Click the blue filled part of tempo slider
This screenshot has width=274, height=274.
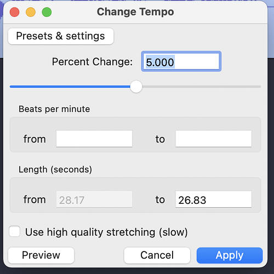70,87
